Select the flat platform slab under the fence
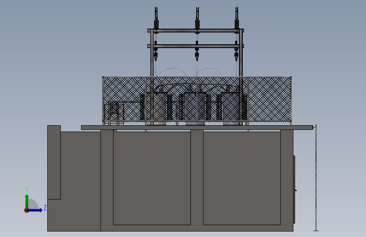366x237 pixels. tap(197, 128)
